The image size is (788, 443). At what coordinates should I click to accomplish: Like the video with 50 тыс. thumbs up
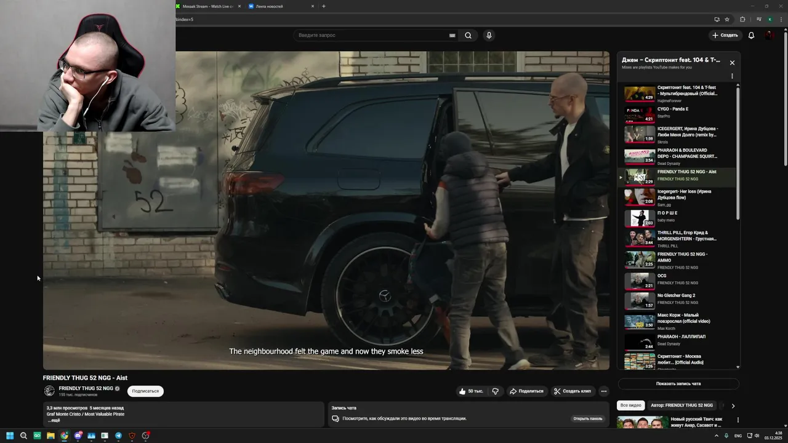click(x=471, y=391)
